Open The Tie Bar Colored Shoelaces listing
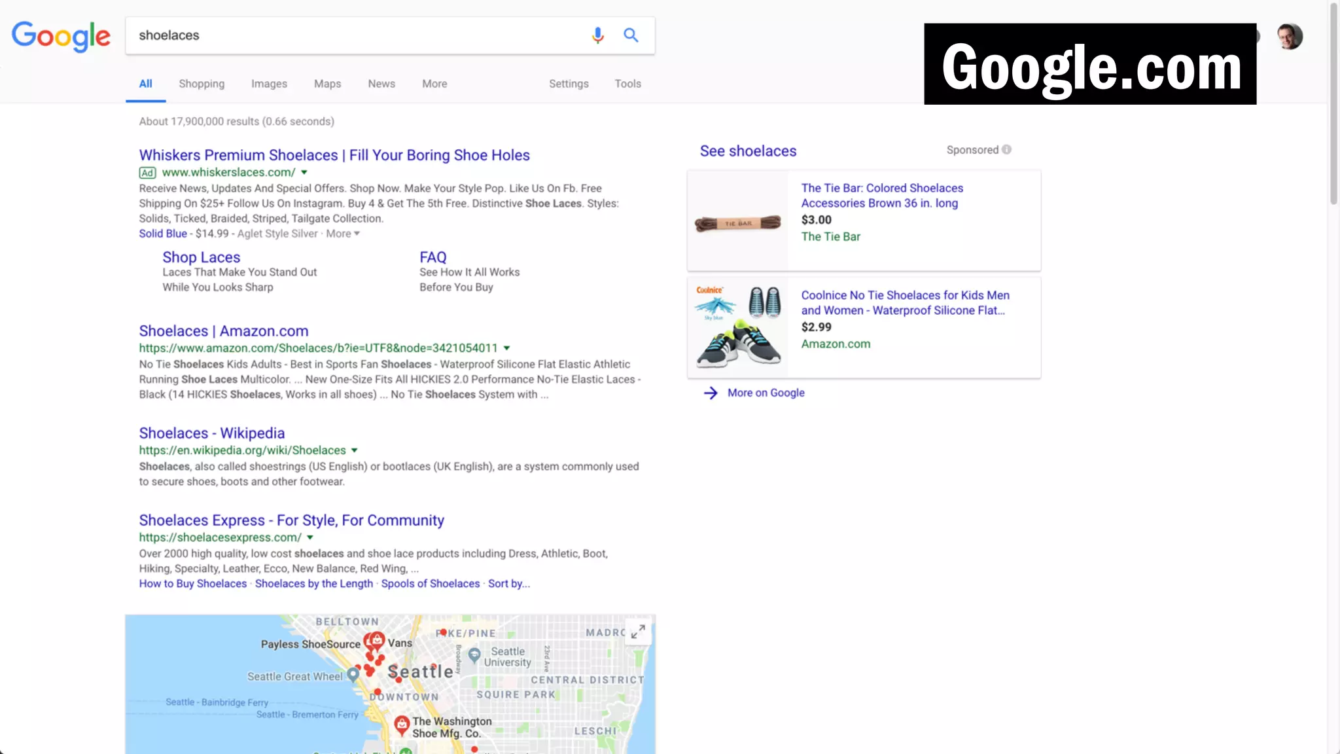 (x=882, y=196)
